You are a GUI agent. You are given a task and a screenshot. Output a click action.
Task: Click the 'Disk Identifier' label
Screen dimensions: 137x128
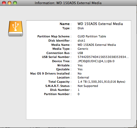click(x=59, y=41)
